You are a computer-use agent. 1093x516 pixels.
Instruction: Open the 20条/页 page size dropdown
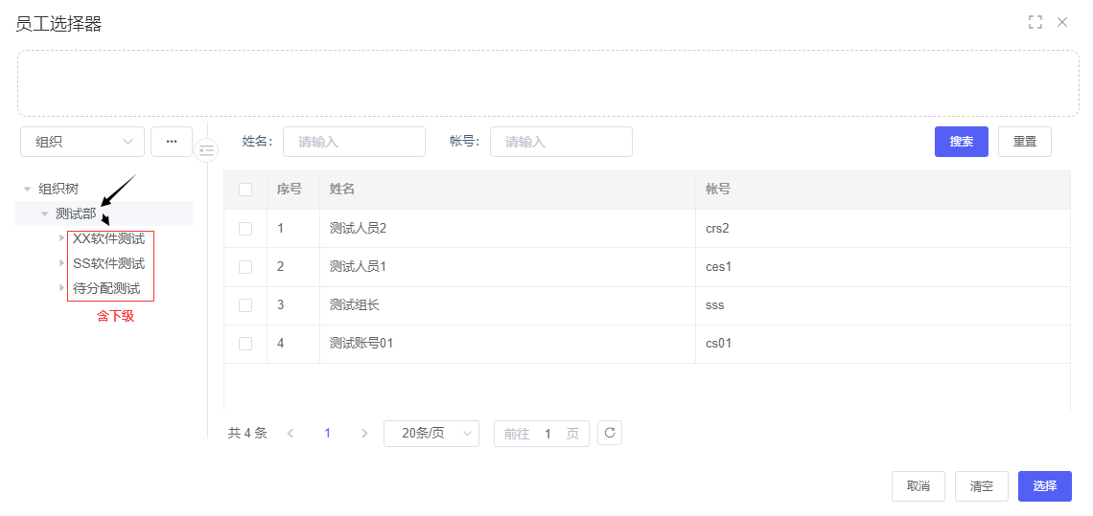click(431, 434)
